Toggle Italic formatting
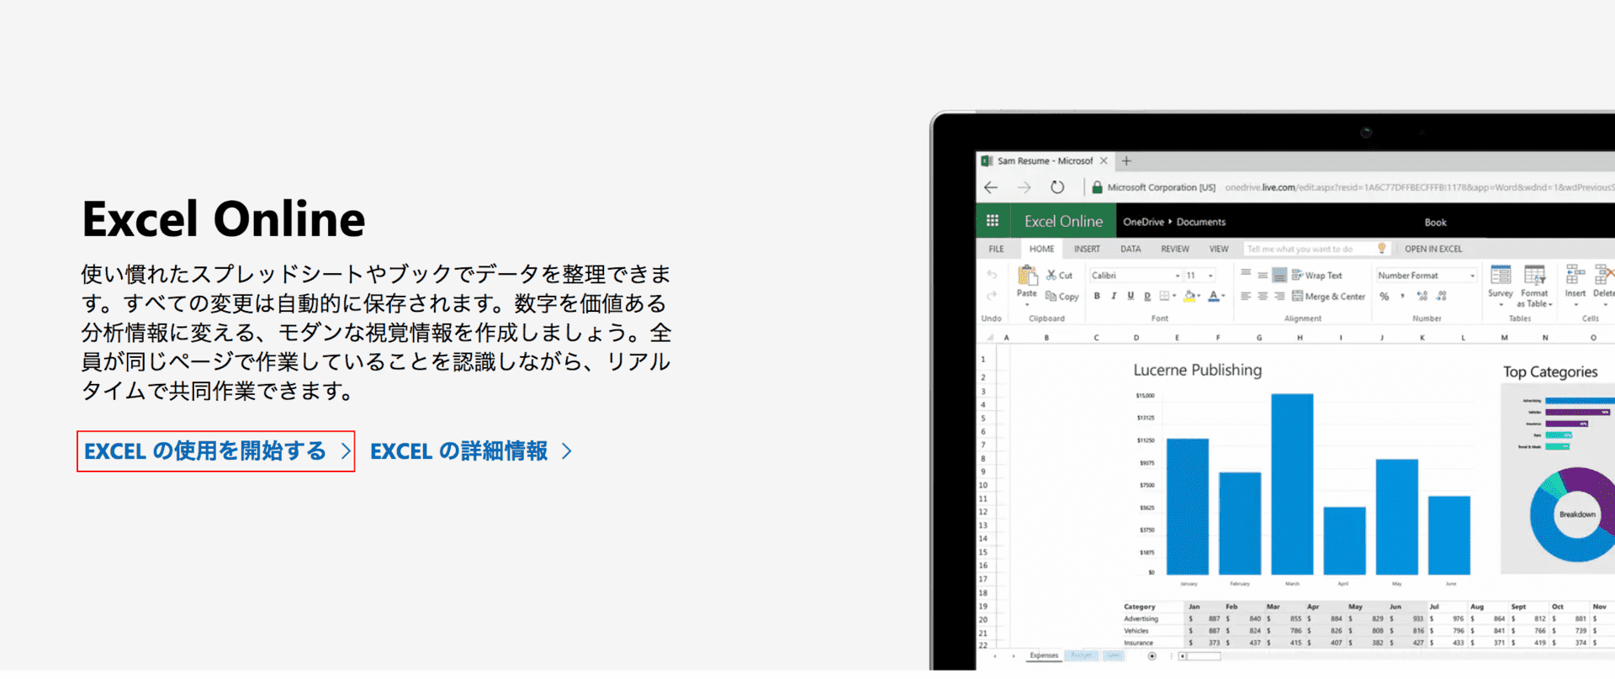1615x679 pixels. [x=1114, y=296]
